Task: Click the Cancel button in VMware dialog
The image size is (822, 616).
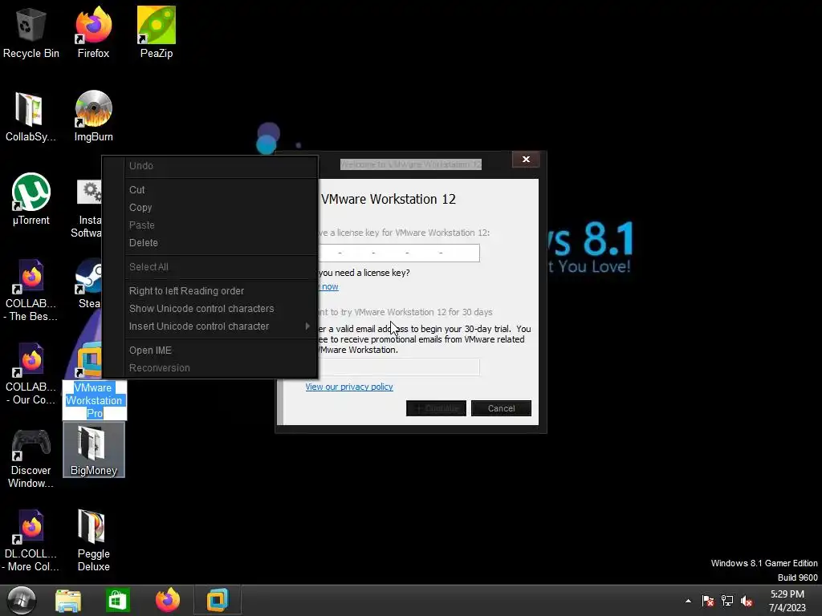Action: click(501, 408)
